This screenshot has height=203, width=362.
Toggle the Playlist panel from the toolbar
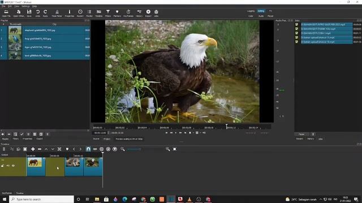89,13
